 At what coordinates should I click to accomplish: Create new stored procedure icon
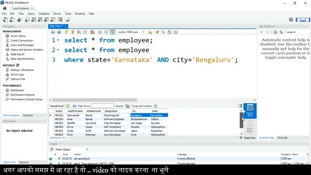pos(47,19)
